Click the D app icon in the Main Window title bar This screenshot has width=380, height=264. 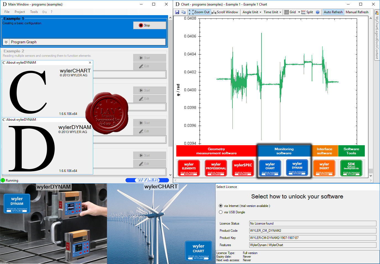point(4,4)
